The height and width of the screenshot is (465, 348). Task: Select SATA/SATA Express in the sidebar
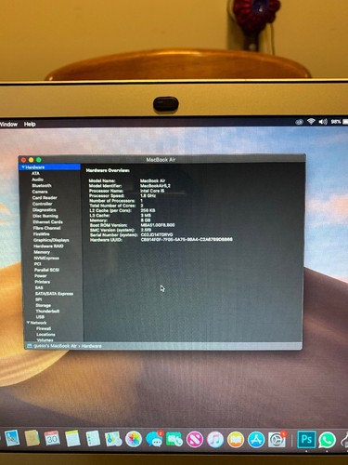pos(54,294)
